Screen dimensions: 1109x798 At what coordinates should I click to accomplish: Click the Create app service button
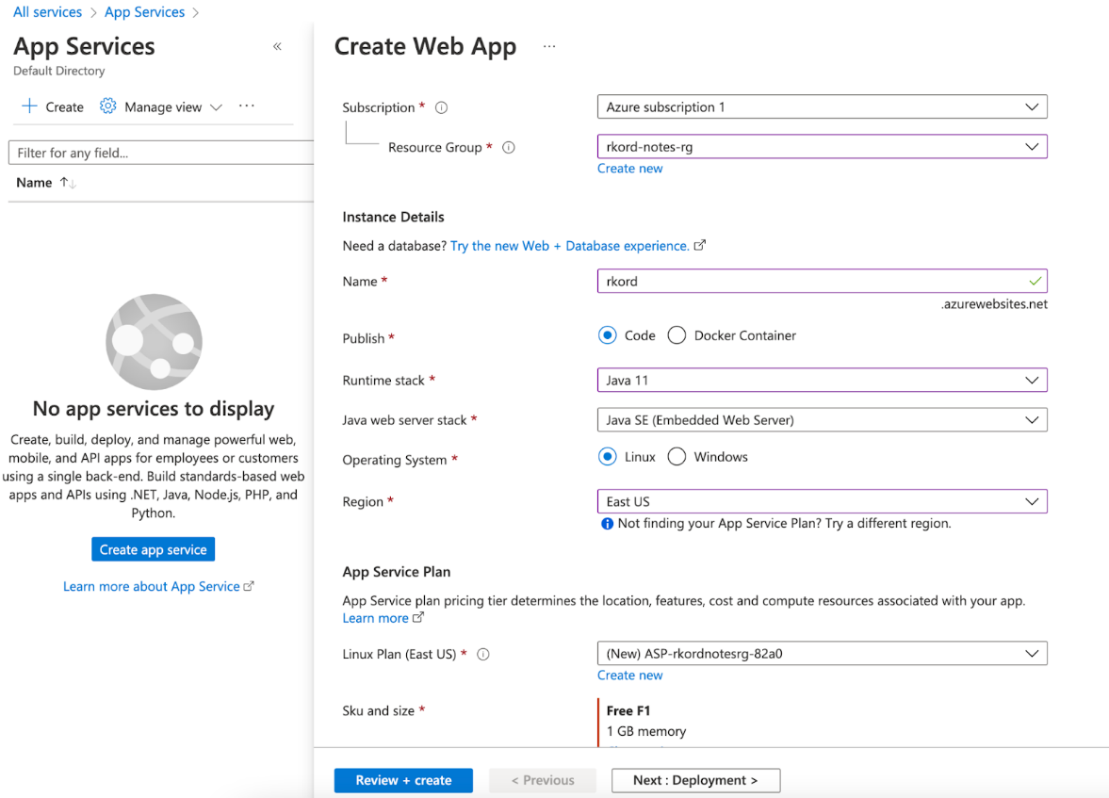pyautogui.click(x=153, y=549)
